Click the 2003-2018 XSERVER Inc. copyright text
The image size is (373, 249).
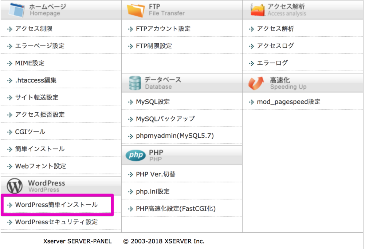click(164, 241)
